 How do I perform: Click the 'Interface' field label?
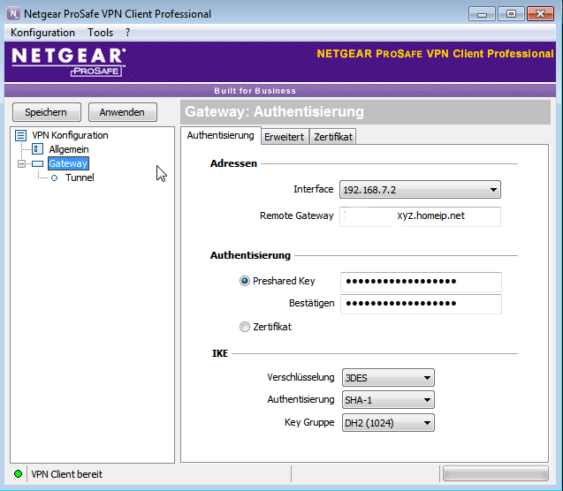[x=314, y=189]
